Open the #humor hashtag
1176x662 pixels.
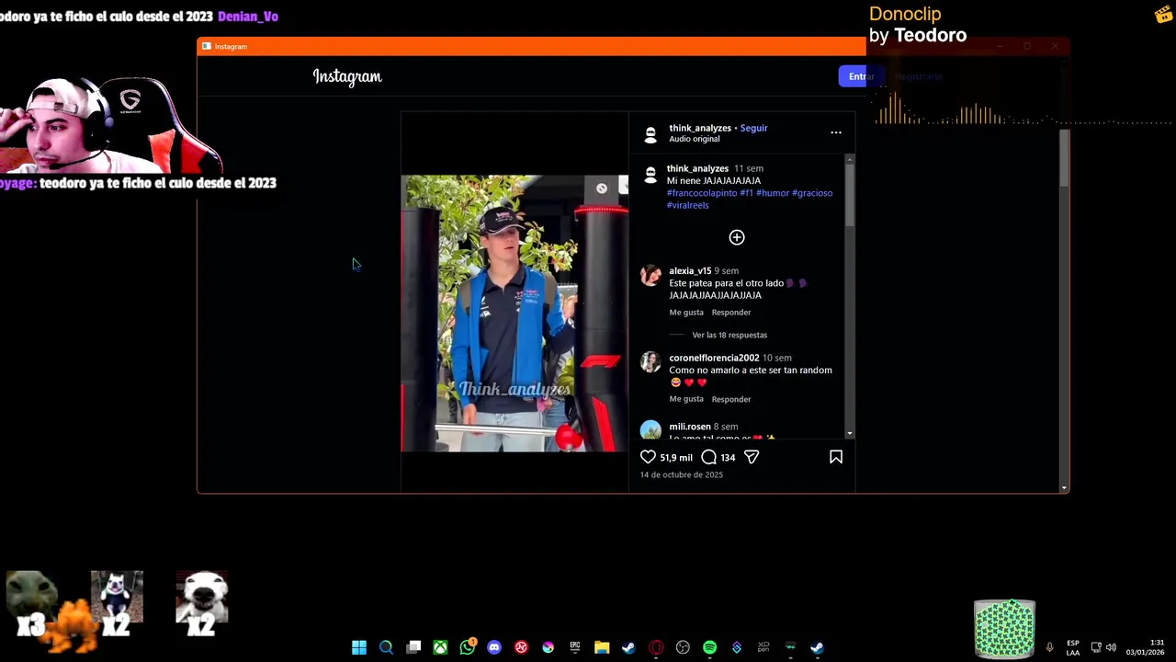[773, 193]
